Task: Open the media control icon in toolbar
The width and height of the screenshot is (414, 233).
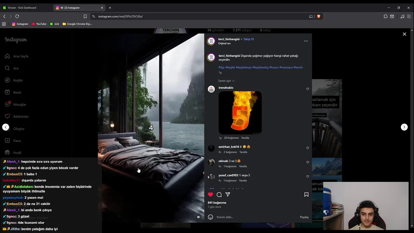Action: (x=402, y=16)
